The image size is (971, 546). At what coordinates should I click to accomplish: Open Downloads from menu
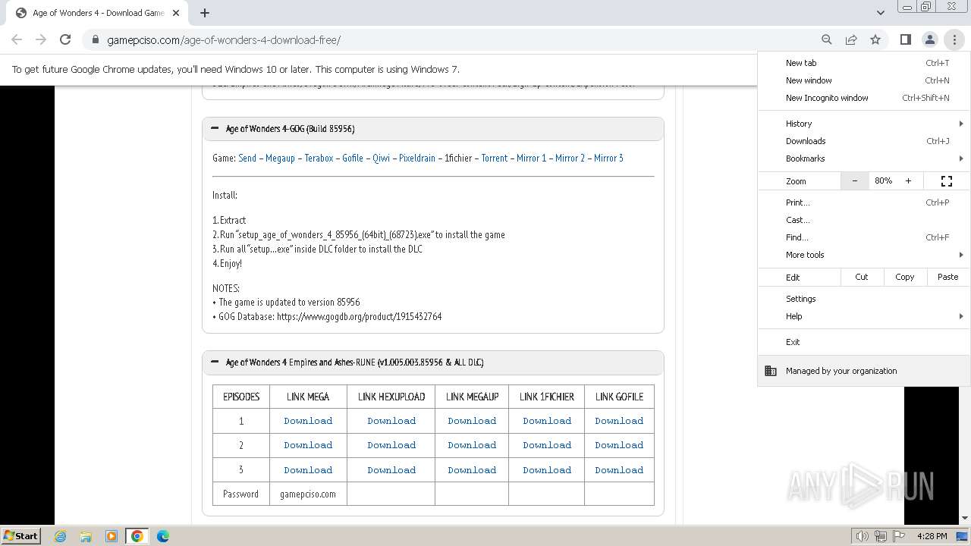point(864,141)
